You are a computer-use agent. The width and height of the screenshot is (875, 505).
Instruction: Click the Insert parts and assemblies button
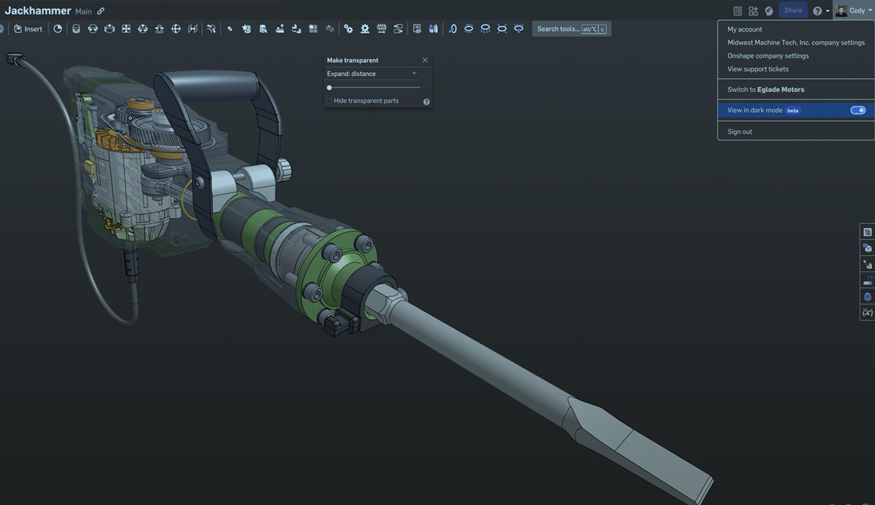(28, 29)
